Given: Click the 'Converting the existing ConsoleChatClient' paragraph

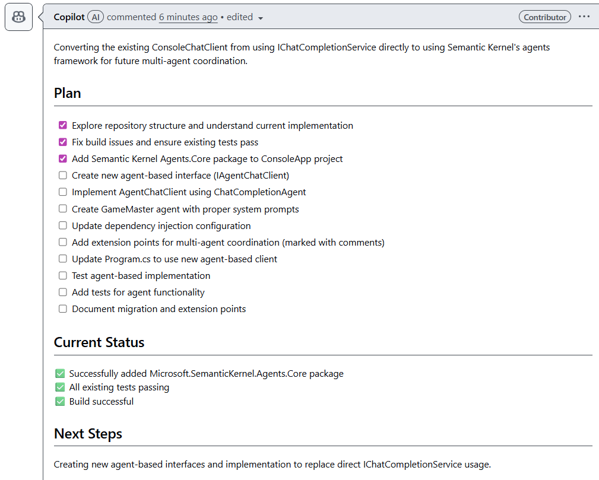Looking at the screenshot, I should point(302,54).
